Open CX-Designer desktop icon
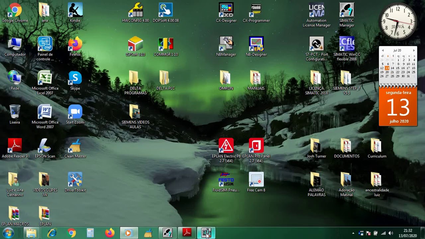The width and height of the screenshot is (425, 239). (x=226, y=13)
